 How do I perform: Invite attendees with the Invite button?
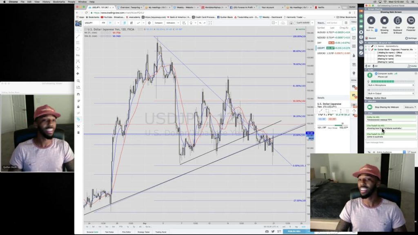[x=412, y=66]
